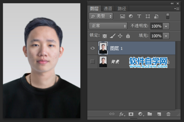Open the fx layer style menu
184x122 pixels.
coord(122,114)
